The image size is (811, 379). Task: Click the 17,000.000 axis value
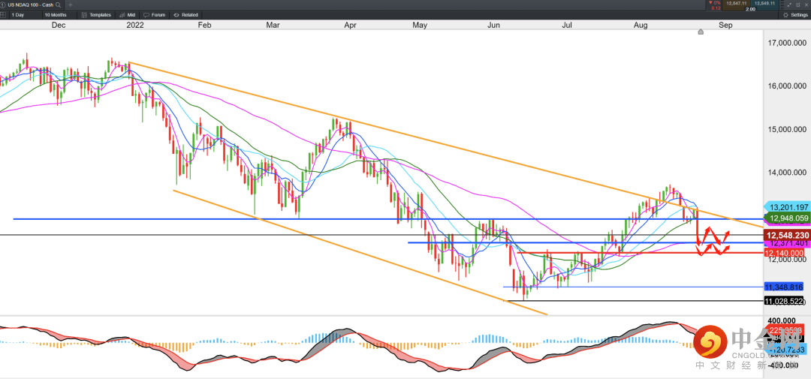click(787, 43)
